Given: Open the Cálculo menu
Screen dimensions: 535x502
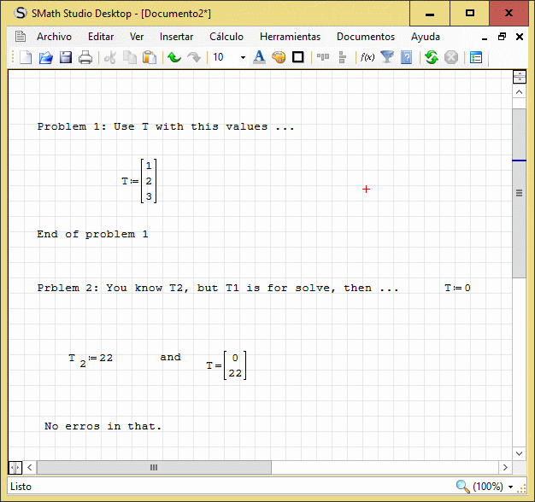Looking at the screenshot, I should [x=226, y=37].
